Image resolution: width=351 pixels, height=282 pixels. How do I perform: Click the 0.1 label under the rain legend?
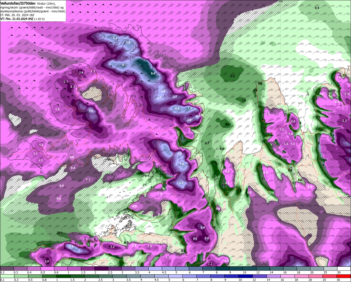tap(2, 280)
